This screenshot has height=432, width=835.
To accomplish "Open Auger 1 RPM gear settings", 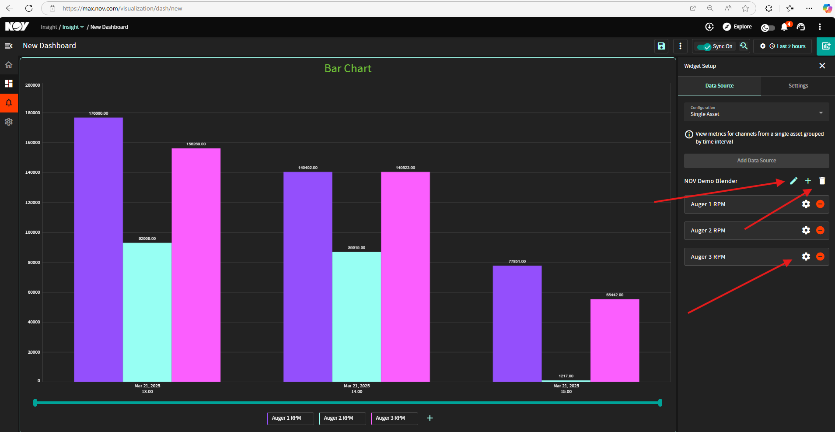I will click(806, 204).
